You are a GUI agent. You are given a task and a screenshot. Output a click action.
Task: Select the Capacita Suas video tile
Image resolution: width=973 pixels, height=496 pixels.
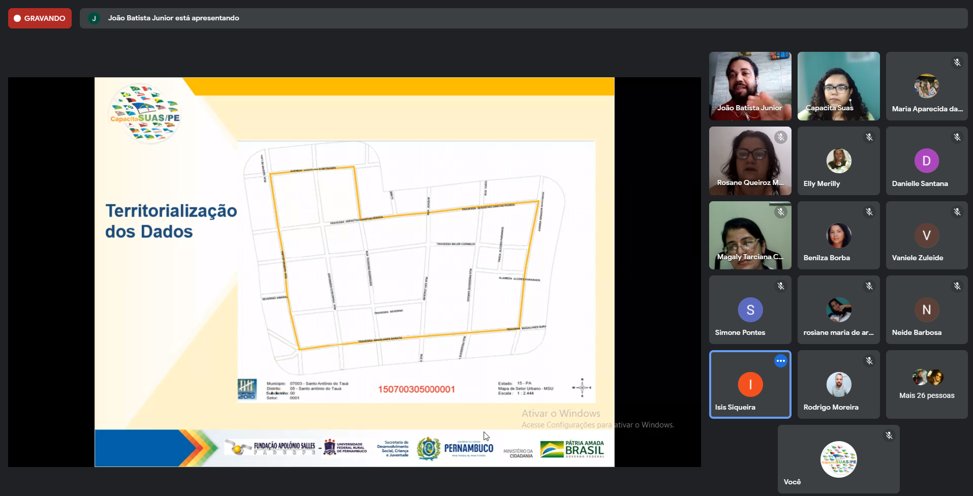(x=838, y=86)
